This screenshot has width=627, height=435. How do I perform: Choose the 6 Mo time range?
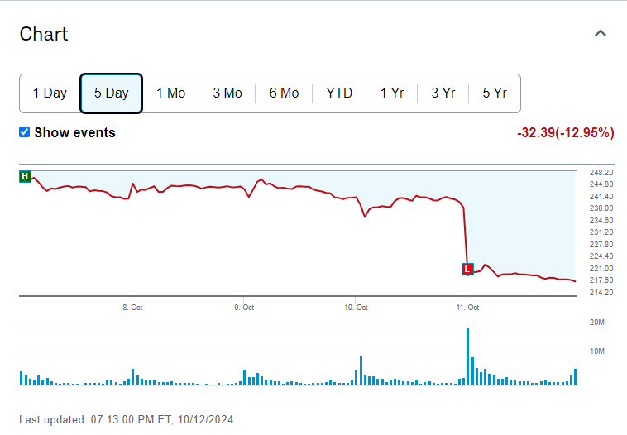(284, 93)
